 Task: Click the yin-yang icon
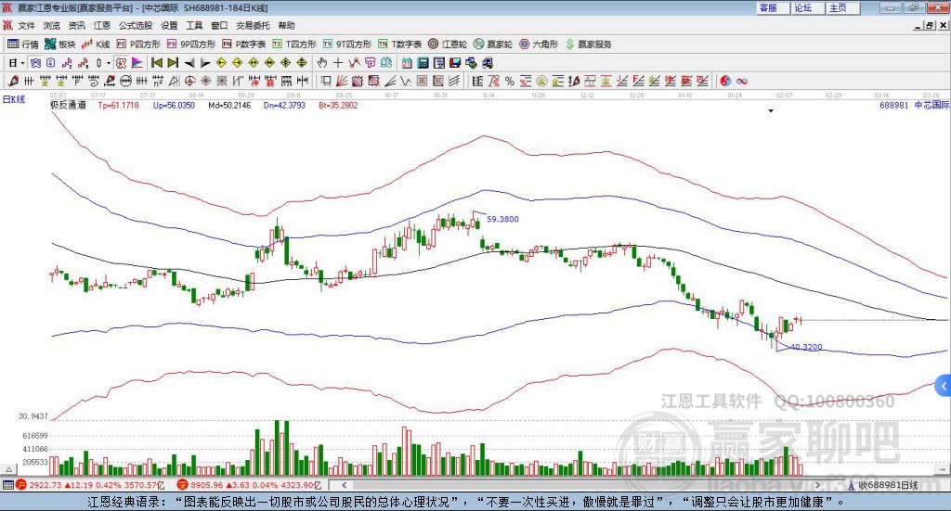coord(725,81)
